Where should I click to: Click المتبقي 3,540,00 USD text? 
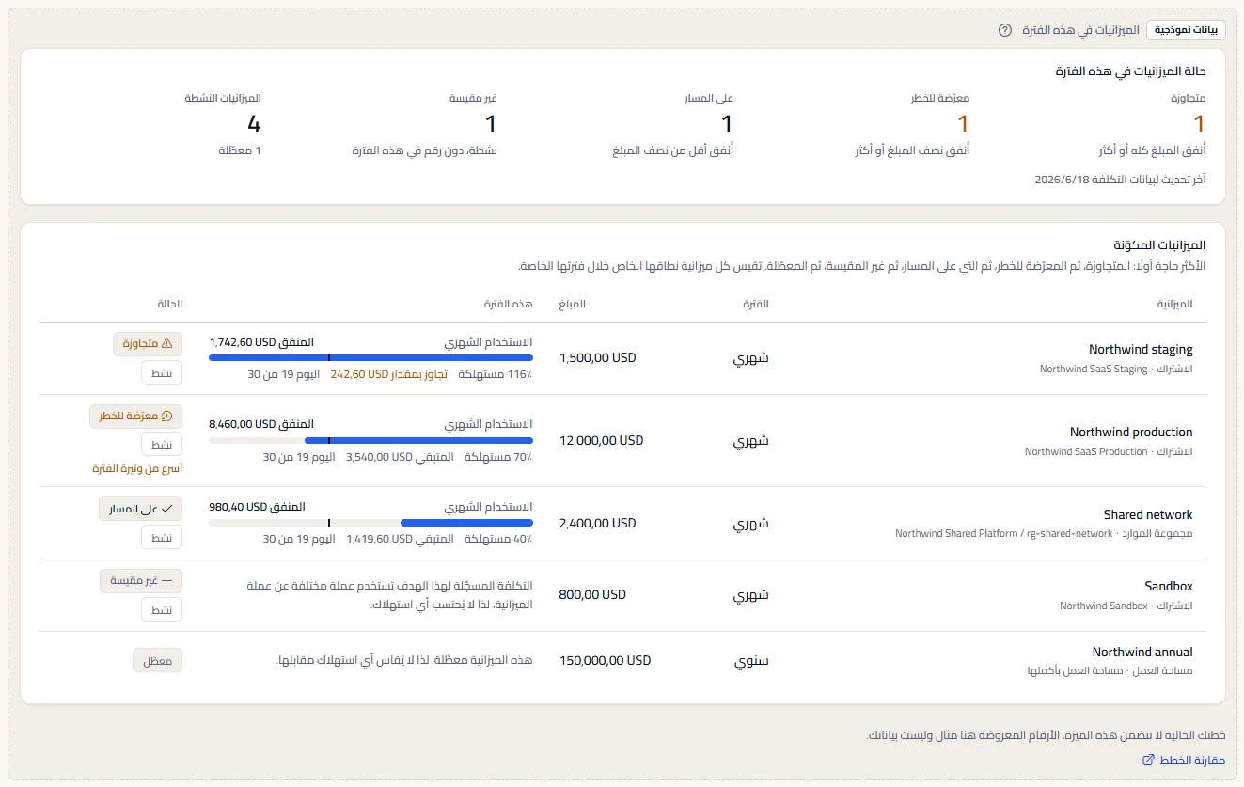coord(400,457)
